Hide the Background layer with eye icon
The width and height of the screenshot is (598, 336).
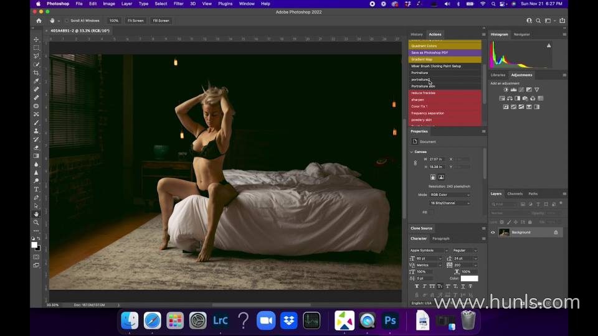[493, 232]
